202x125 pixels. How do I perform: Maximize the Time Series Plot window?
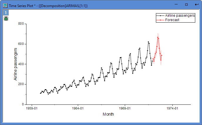[186, 5]
